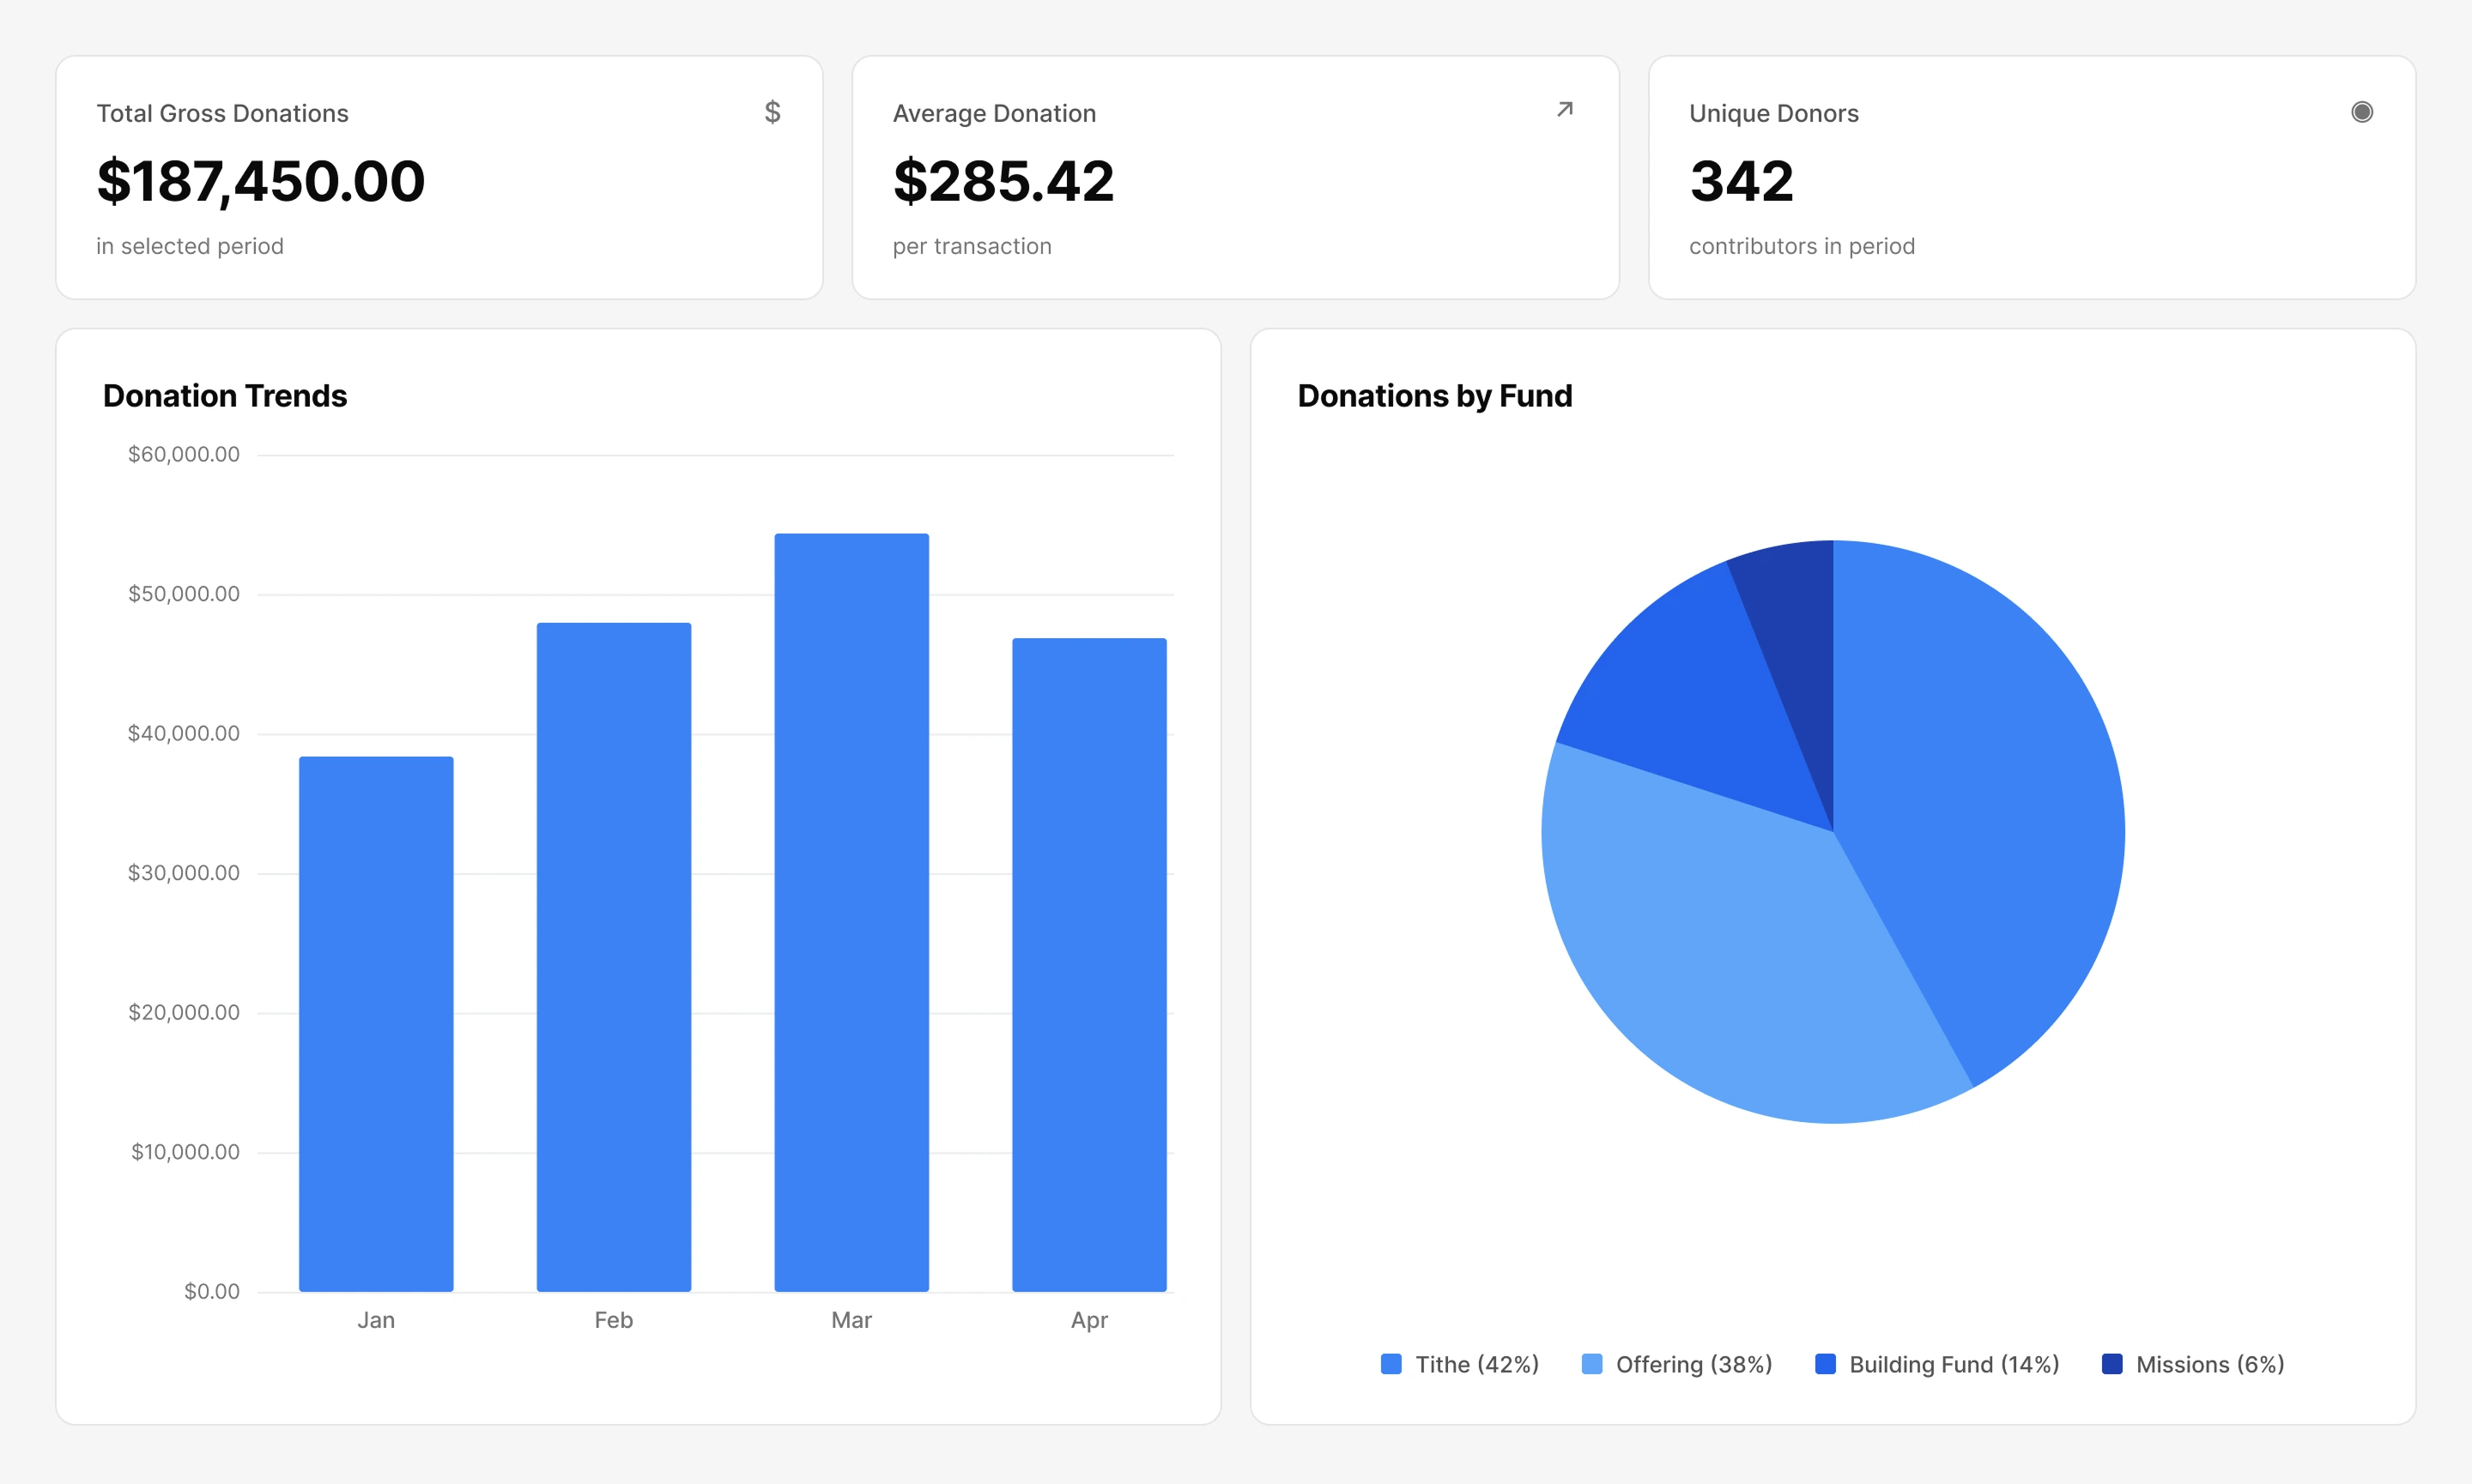2472x1484 pixels.
Task: Click the trending arrow icon on Average Donation
Action: 1565,110
